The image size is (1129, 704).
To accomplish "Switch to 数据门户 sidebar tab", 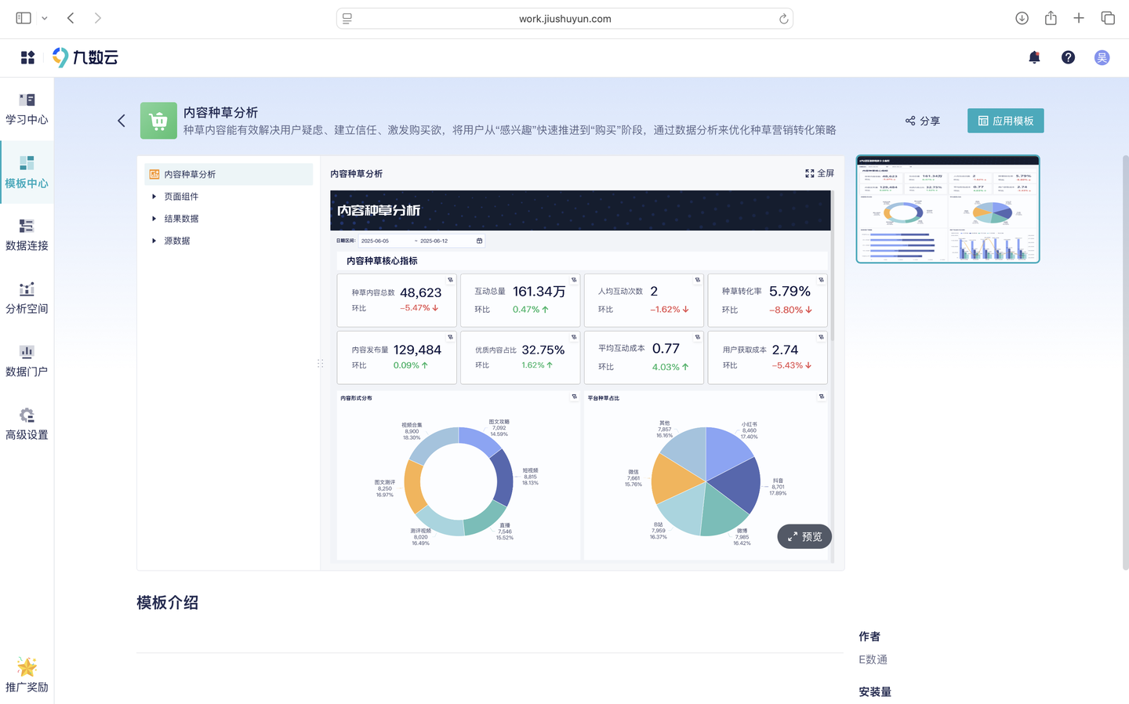I will (x=27, y=361).
